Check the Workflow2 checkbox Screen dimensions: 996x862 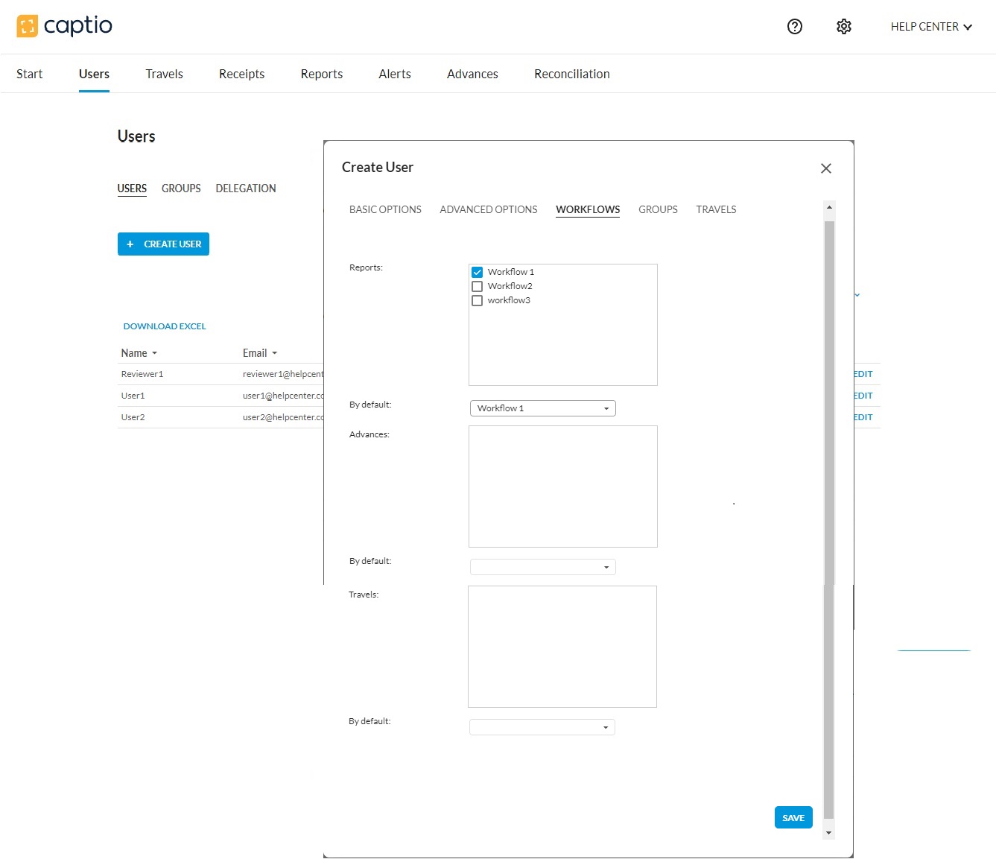(x=478, y=286)
